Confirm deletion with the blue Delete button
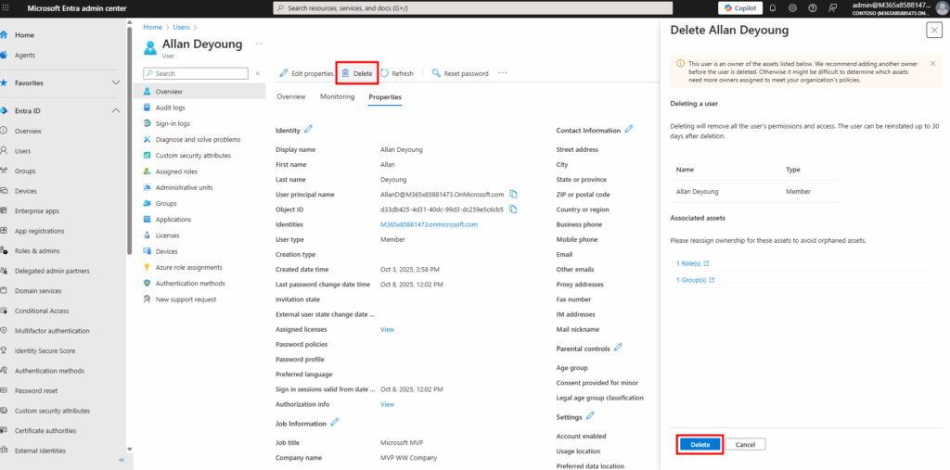This screenshot has width=950, height=470. tap(700, 444)
